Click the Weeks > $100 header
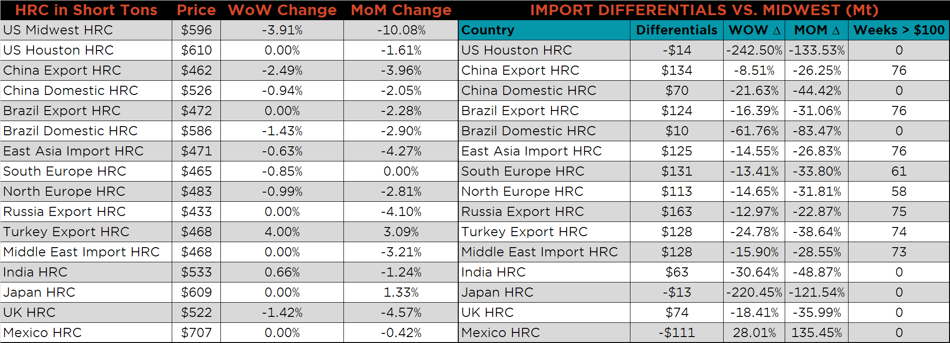The width and height of the screenshot is (950, 343). [x=899, y=30]
